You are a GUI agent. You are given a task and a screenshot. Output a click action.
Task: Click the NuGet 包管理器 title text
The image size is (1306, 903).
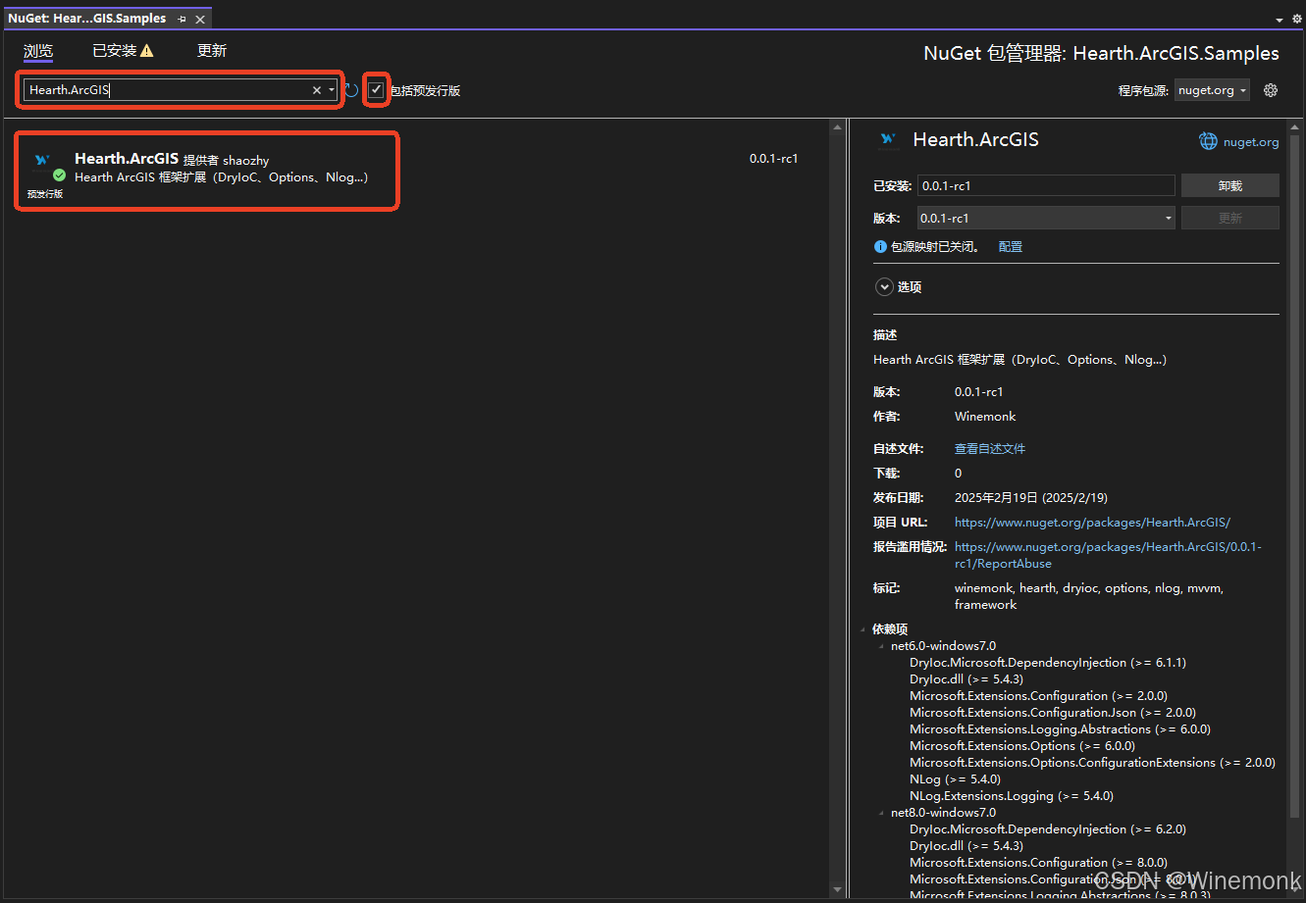click(x=1102, y=53)
